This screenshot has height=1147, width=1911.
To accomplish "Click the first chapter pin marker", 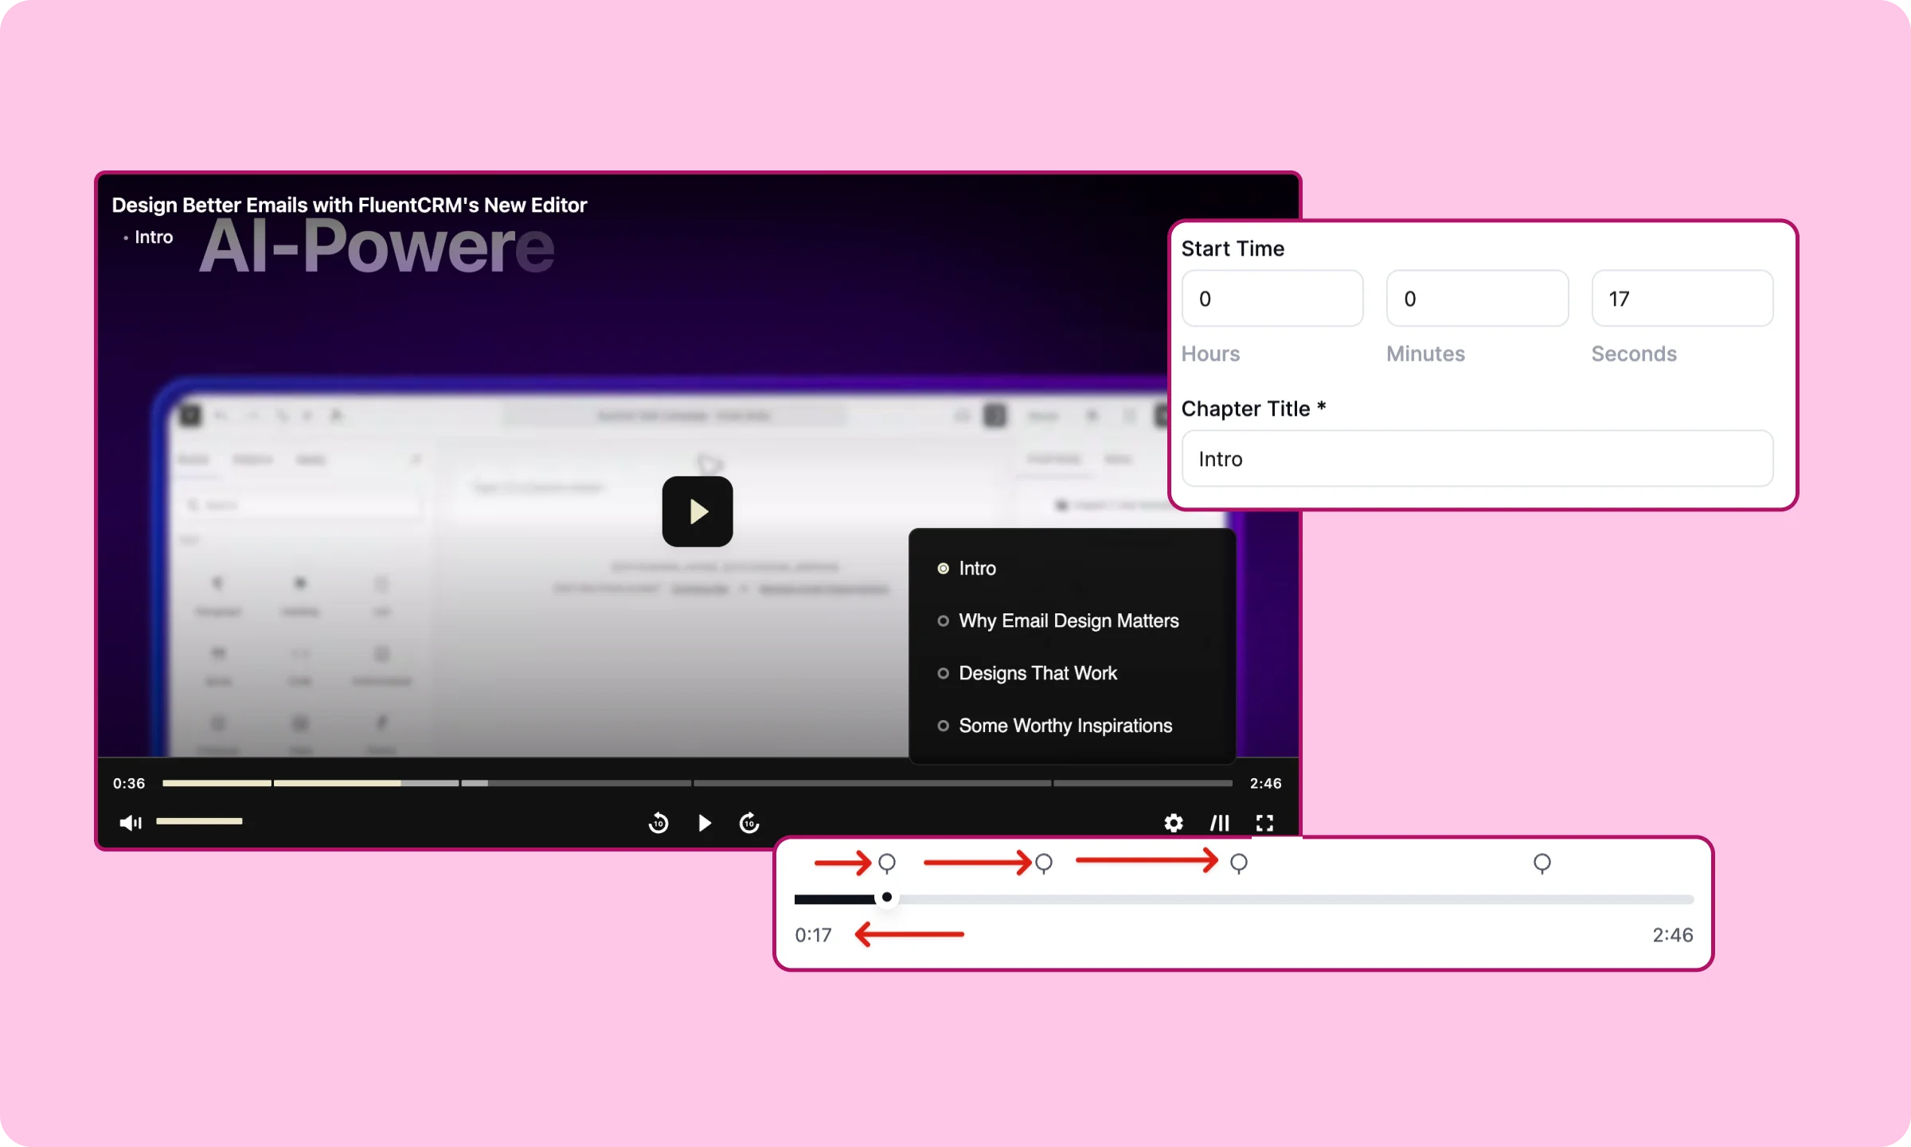I will (887, 863).
